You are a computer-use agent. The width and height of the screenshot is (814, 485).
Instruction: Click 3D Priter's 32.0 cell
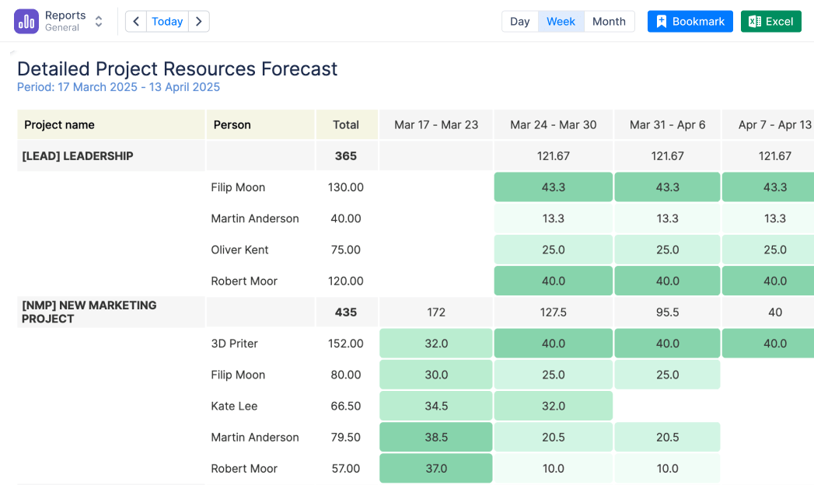tap(436, 344)
